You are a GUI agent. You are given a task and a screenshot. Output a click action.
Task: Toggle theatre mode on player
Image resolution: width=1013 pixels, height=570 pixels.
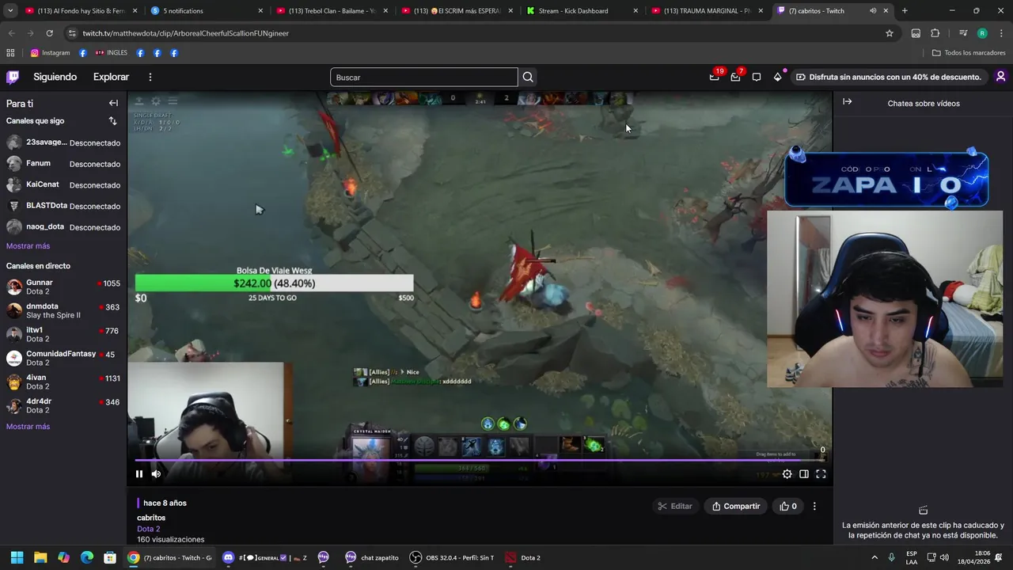coord(804,474)
